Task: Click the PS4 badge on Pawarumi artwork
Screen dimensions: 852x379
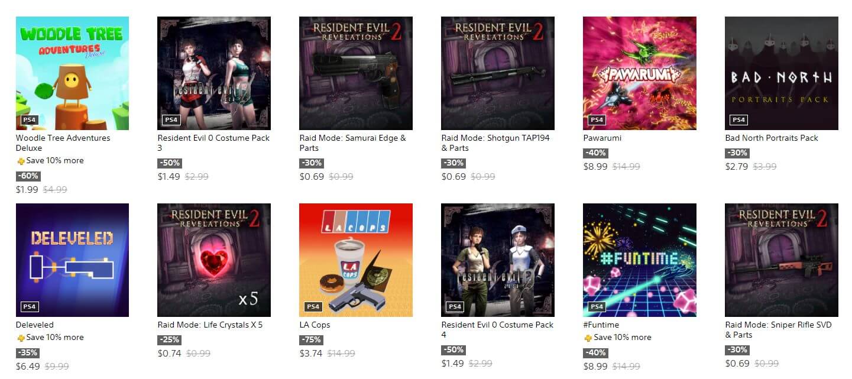Action: pos(597,120)
